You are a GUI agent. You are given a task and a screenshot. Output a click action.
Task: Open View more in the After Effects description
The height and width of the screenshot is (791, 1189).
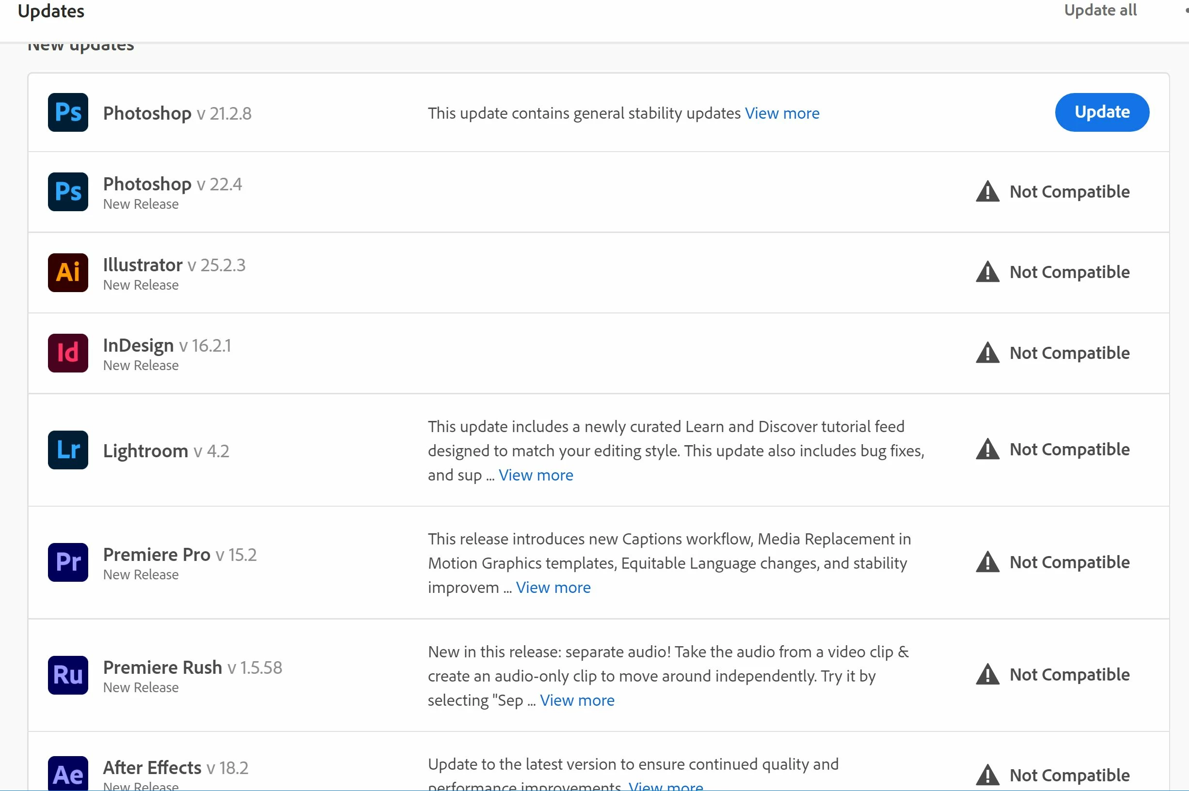pos(665,786)
